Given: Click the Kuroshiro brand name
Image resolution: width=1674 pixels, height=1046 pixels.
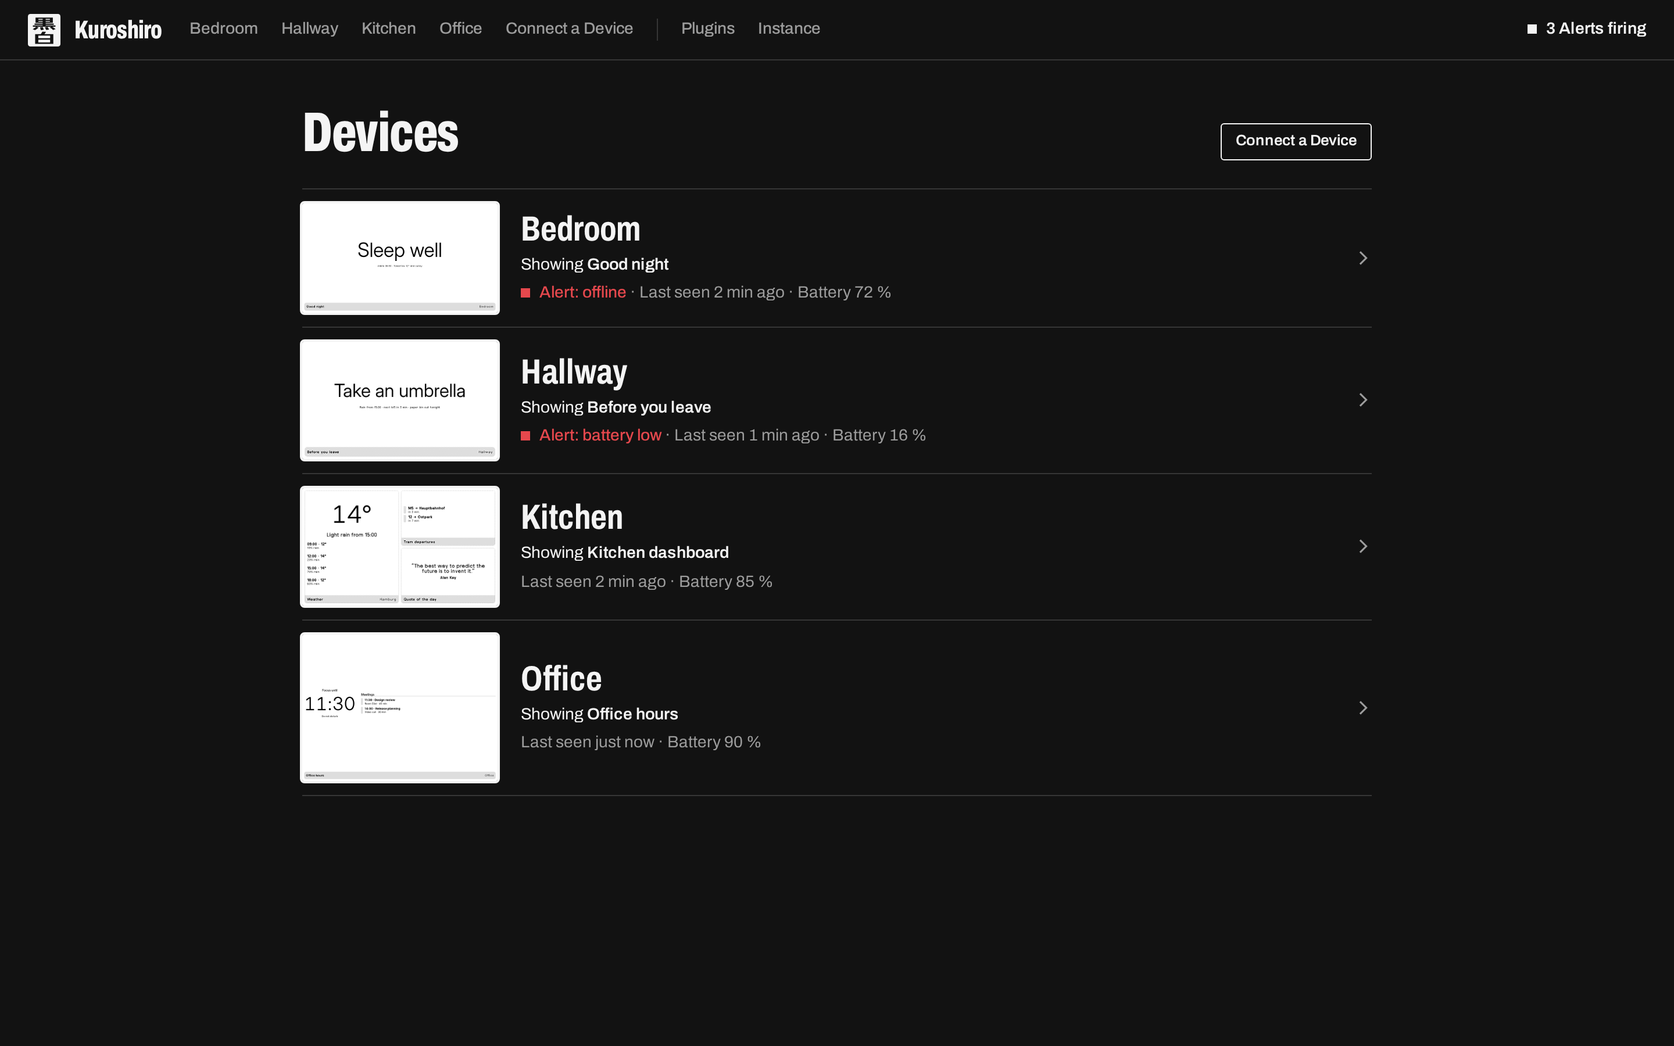Looking at the screenshot, I should coord(117,30).
